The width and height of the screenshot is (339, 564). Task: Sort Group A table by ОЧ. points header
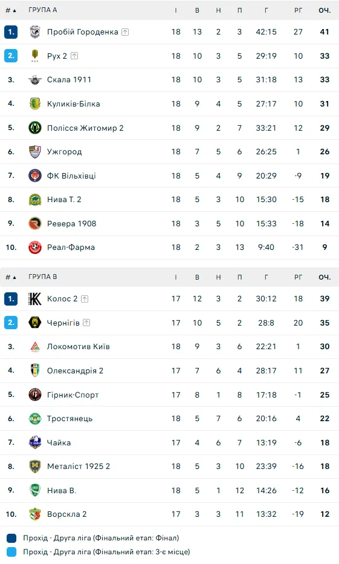(324, 10)
